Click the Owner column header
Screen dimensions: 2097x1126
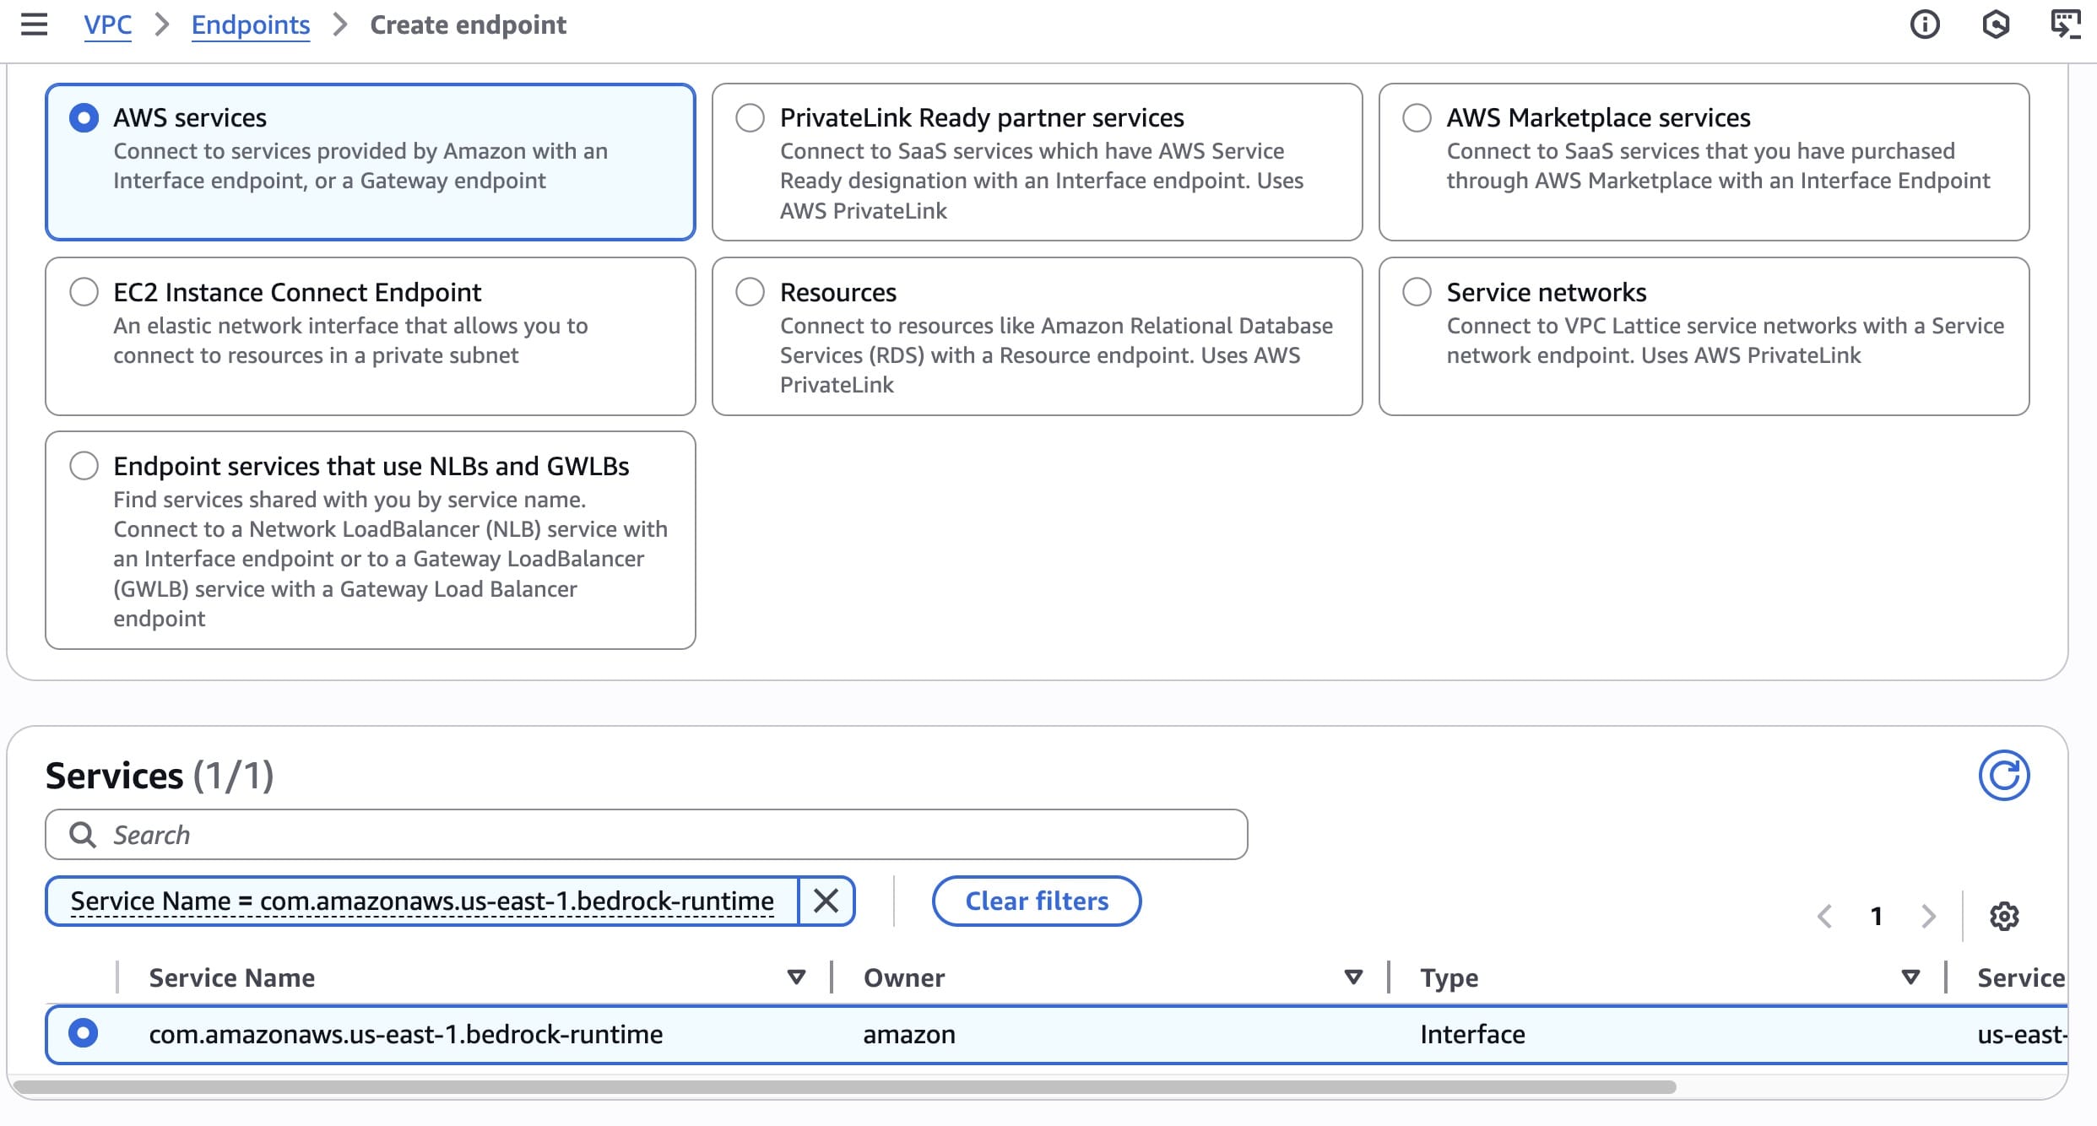904,977
